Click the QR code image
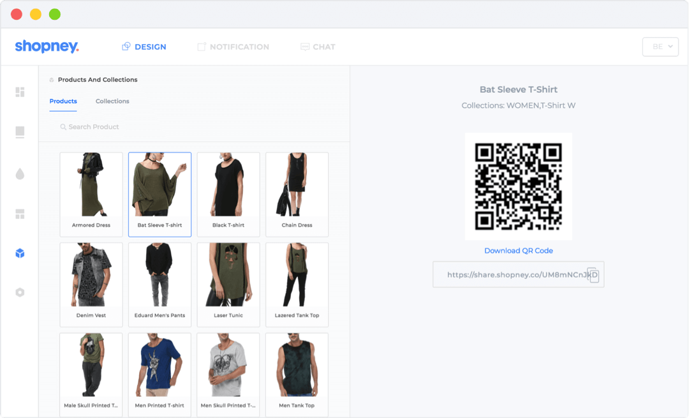Viewport: 689px width, 418px height. click(x=519, y=186)
